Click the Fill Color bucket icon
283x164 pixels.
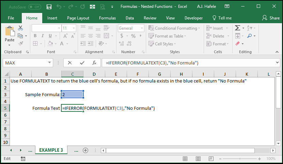click(x=50, y=44)
